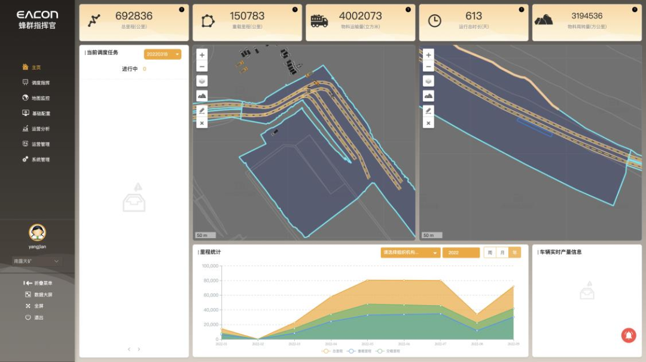The width and height of the screenshot is (646, 362).
Task: Select the 月 period option
Action: pyautogui.click(x=502, y=253)
